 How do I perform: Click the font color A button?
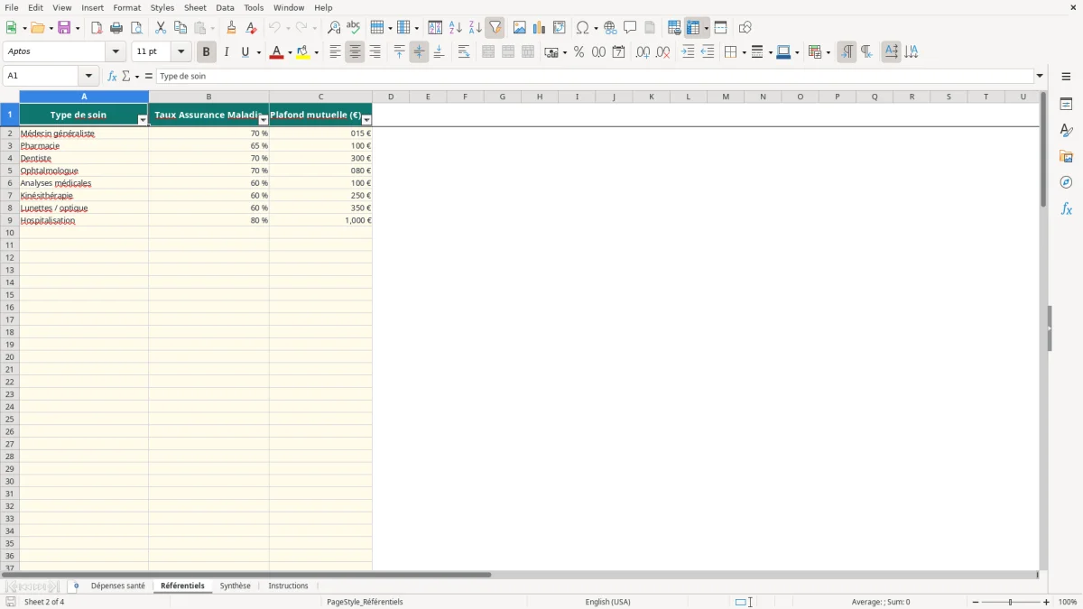[x=276, y=52]
